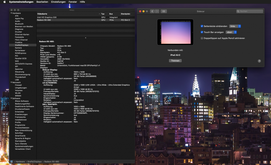Select Audio in the sidebar
The width and height of the screenshot is (271, 165).
pyautogui.click(x=17, y=21)
